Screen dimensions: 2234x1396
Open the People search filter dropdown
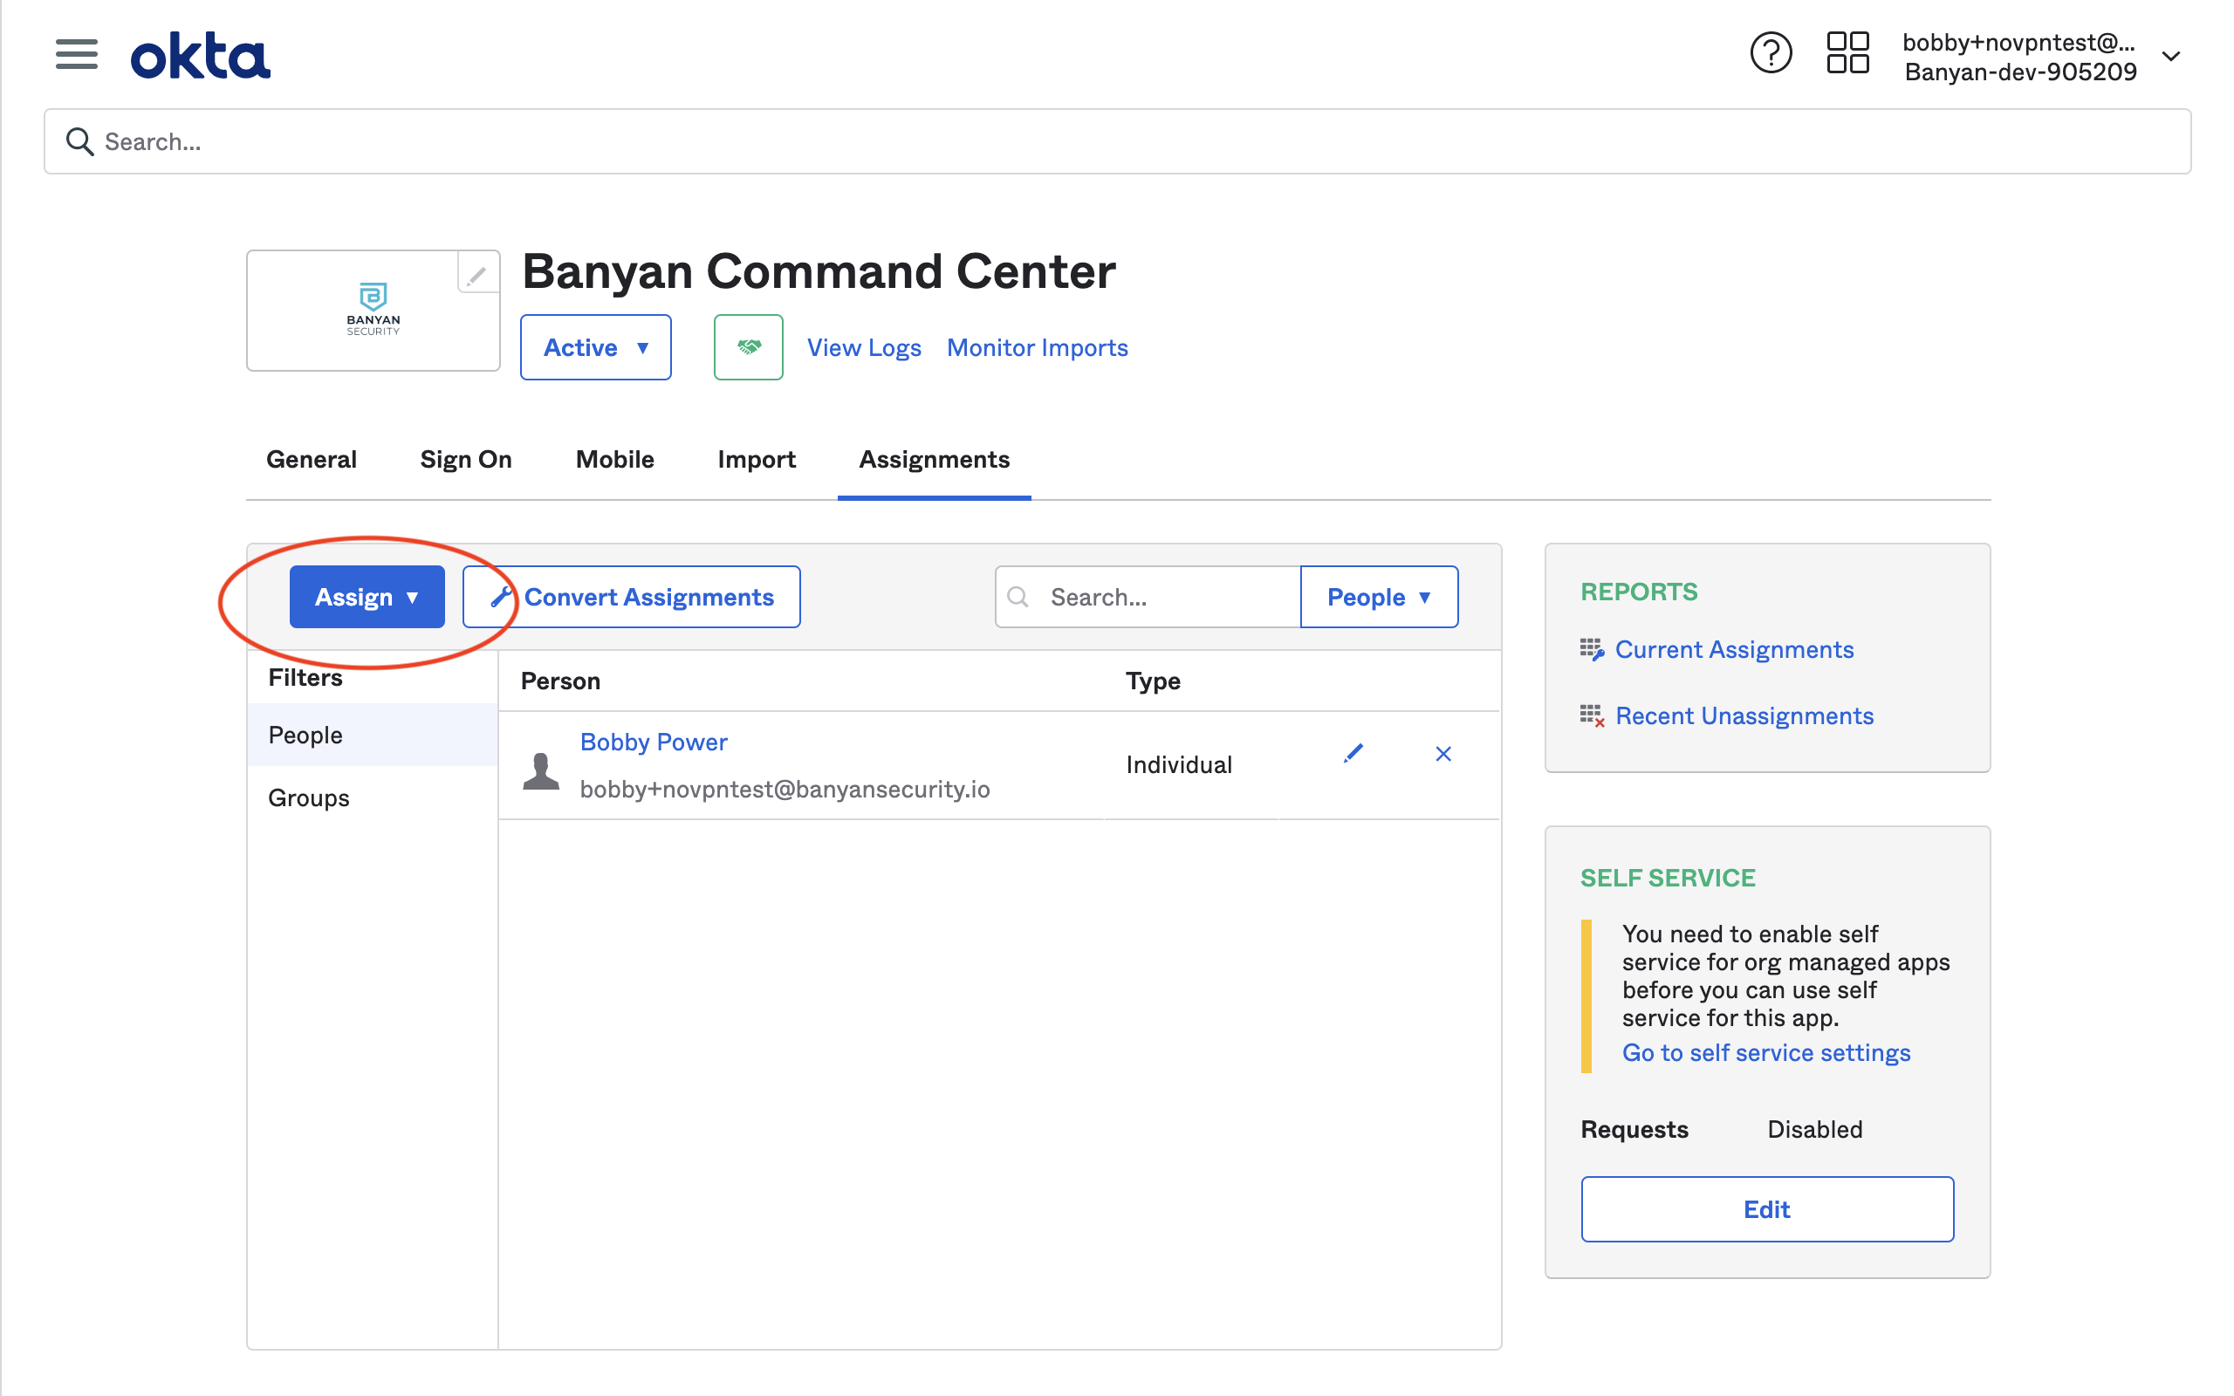point(1378,597)
